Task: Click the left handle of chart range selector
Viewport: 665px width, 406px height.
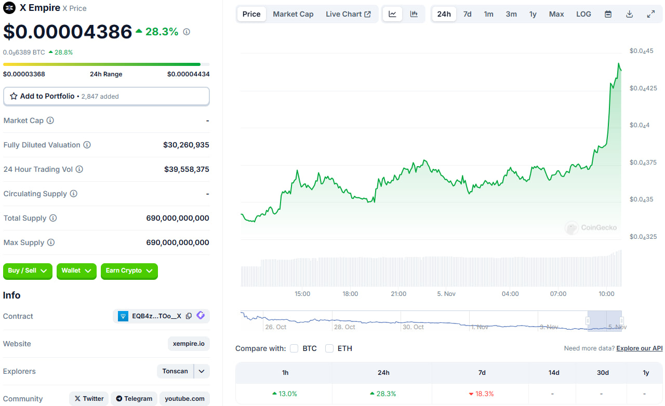Action: [588, 321]
